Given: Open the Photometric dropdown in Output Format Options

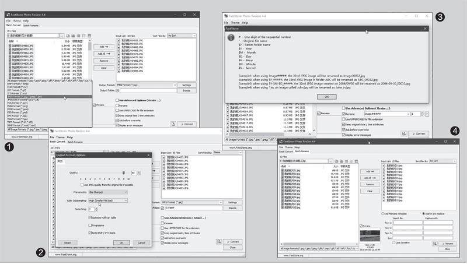Looking at the screenshot, I should point(108,192).
